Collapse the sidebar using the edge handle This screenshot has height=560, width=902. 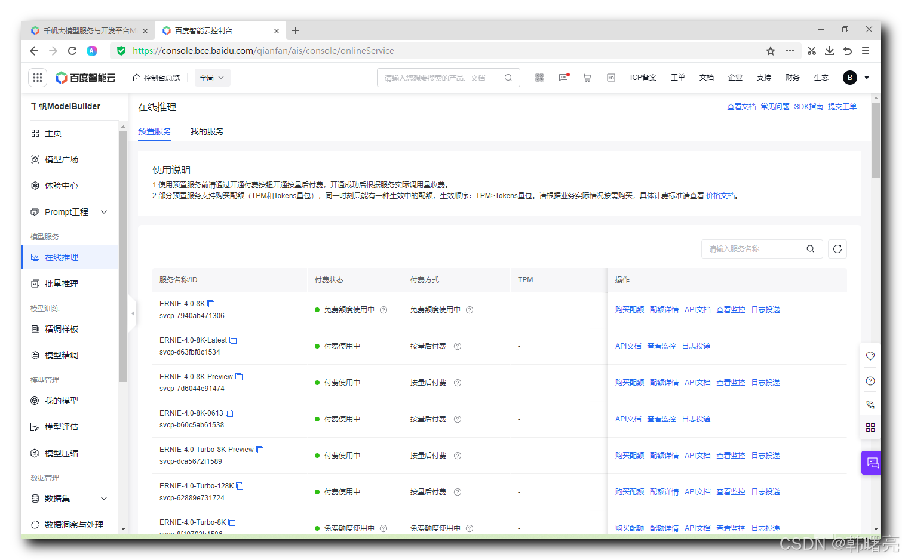pyautogui.click(x=133, y=313)
